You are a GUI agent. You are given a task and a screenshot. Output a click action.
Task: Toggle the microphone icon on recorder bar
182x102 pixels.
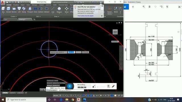(94, 86)
